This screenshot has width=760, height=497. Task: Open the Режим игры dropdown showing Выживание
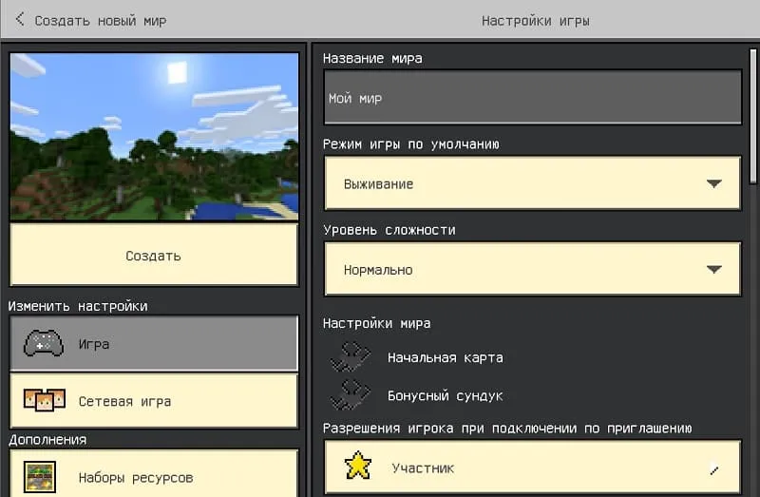(x=532, y=183)
